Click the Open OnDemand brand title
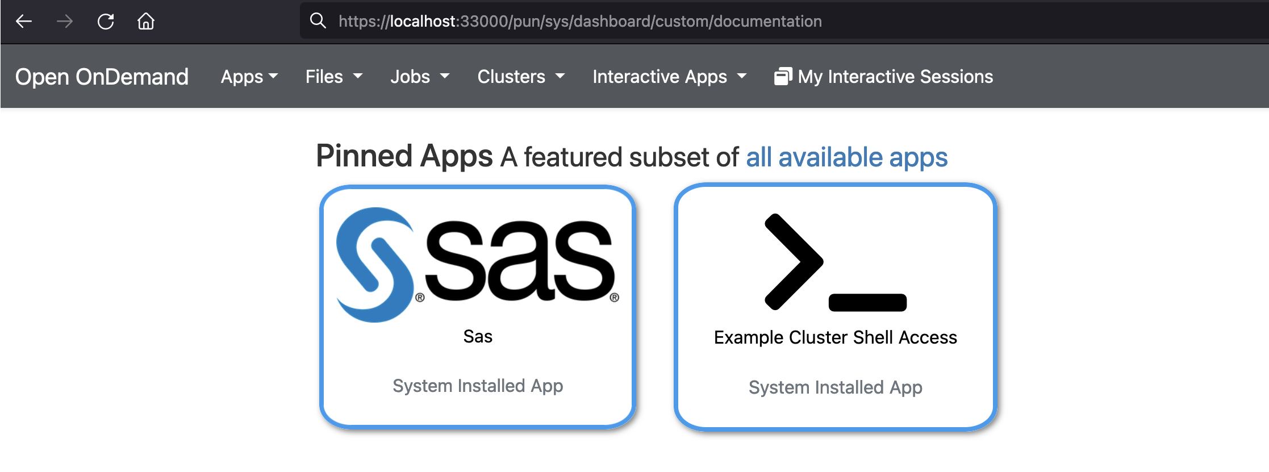Viewport: 1269px width, 472px height. (x=102, y=77)
